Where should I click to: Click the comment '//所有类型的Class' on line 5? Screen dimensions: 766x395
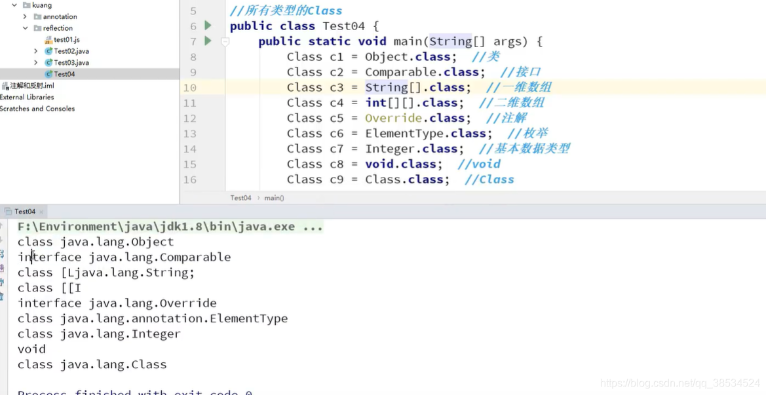pyautogui.click(x=286, y=10)
